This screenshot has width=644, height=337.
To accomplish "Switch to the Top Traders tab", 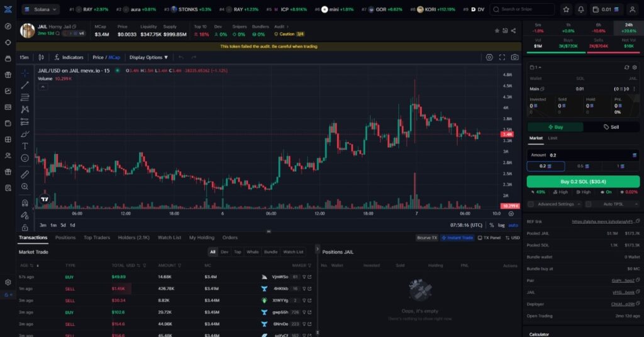I will [x=96, y=238].
